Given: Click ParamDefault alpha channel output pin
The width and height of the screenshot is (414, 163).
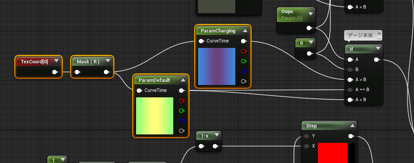Looking at the screenshot, I should pyautogui.click(x=182, y=131).
